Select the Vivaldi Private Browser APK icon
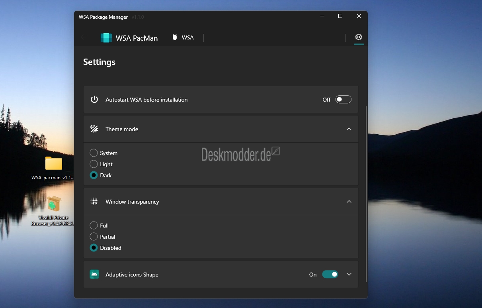The height and width of the screenshot is (308, 482). tap(54, 204)
